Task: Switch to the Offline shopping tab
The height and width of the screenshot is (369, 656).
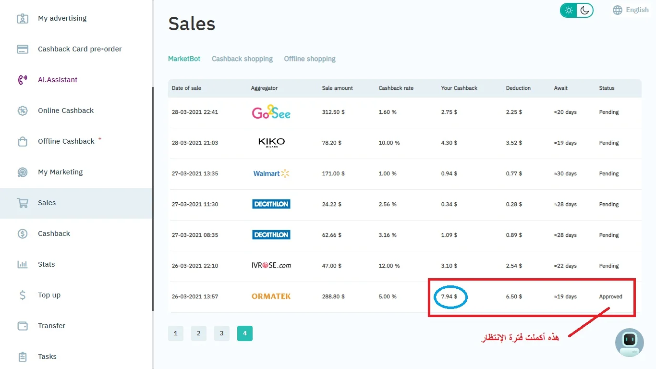Action: 310,59
